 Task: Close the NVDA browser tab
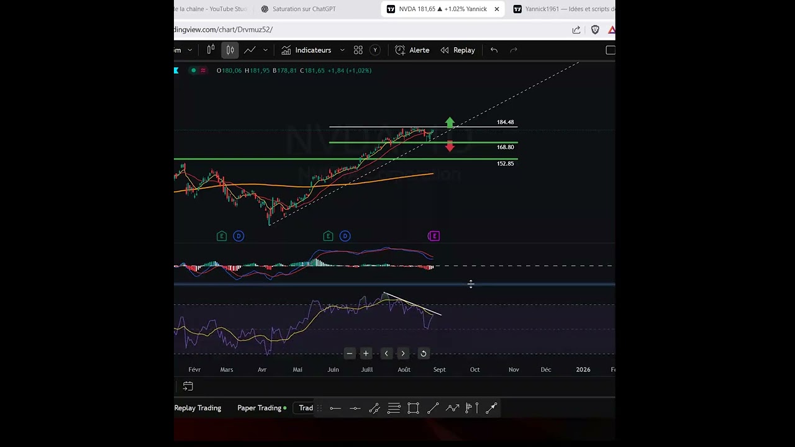(x=496, y=9)
